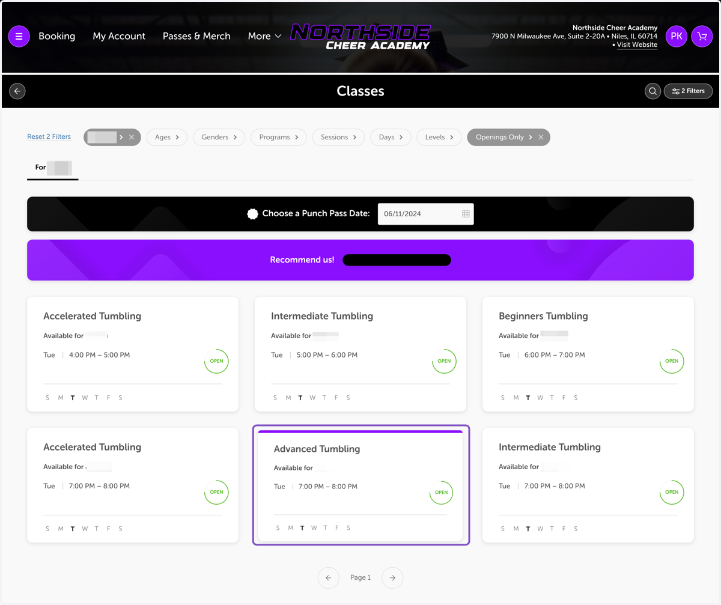Remove the first redacted filter chip with X
Viewport: 721px width, 605px height.
tap(132, 137)
